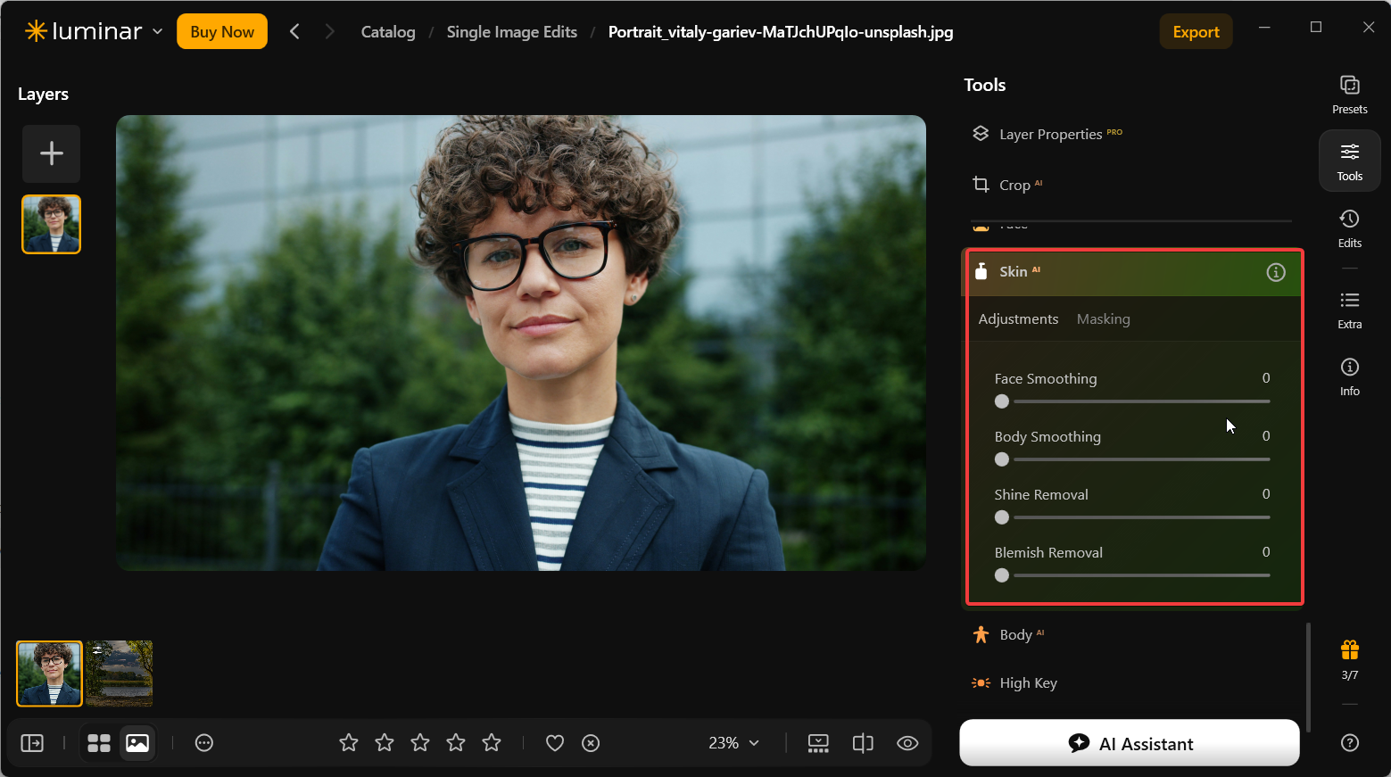Viewport: 1391px width, 777px height.
Task: Open the AI Assistant
Action: (1130, 743)
